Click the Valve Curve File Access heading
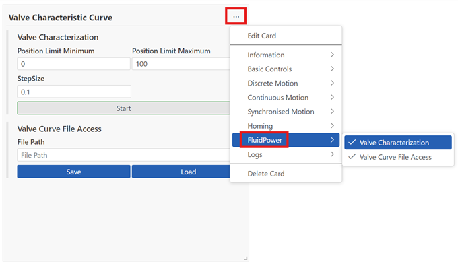This screenshot has height=266, width=458. coord(59,129)
